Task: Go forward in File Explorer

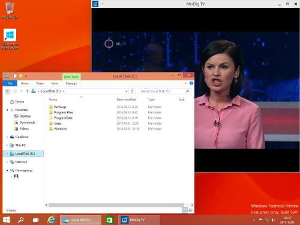Action: 15,91
